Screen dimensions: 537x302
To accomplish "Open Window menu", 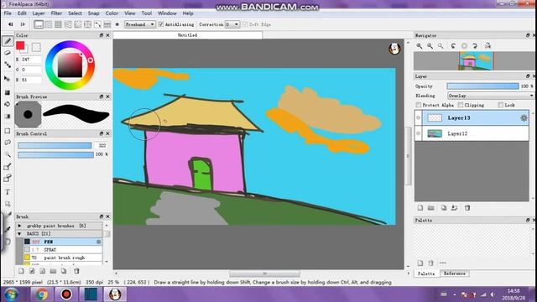I will pyautogui.click(x=167, y=13).
